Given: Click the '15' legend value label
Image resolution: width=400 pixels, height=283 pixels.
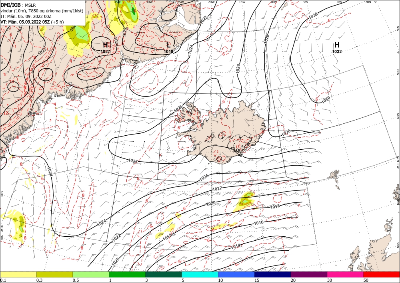Looking at the screenshot, I should coord(257,280).
